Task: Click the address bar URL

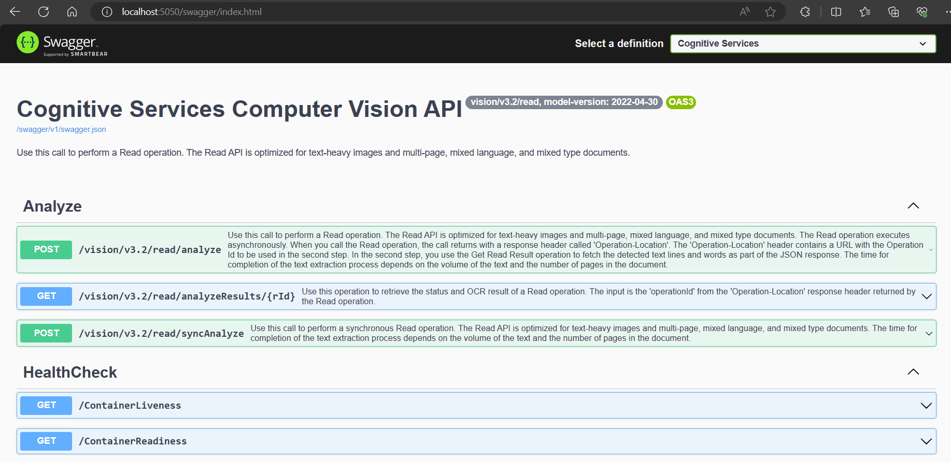Action: [192, 11]
